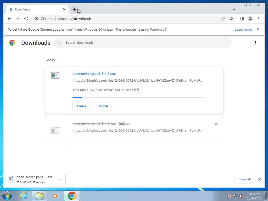Image resolution: width=268 pixels, height=201 pixels.
Task: Click the Chrome site info icon
Action: coord(37,19)
